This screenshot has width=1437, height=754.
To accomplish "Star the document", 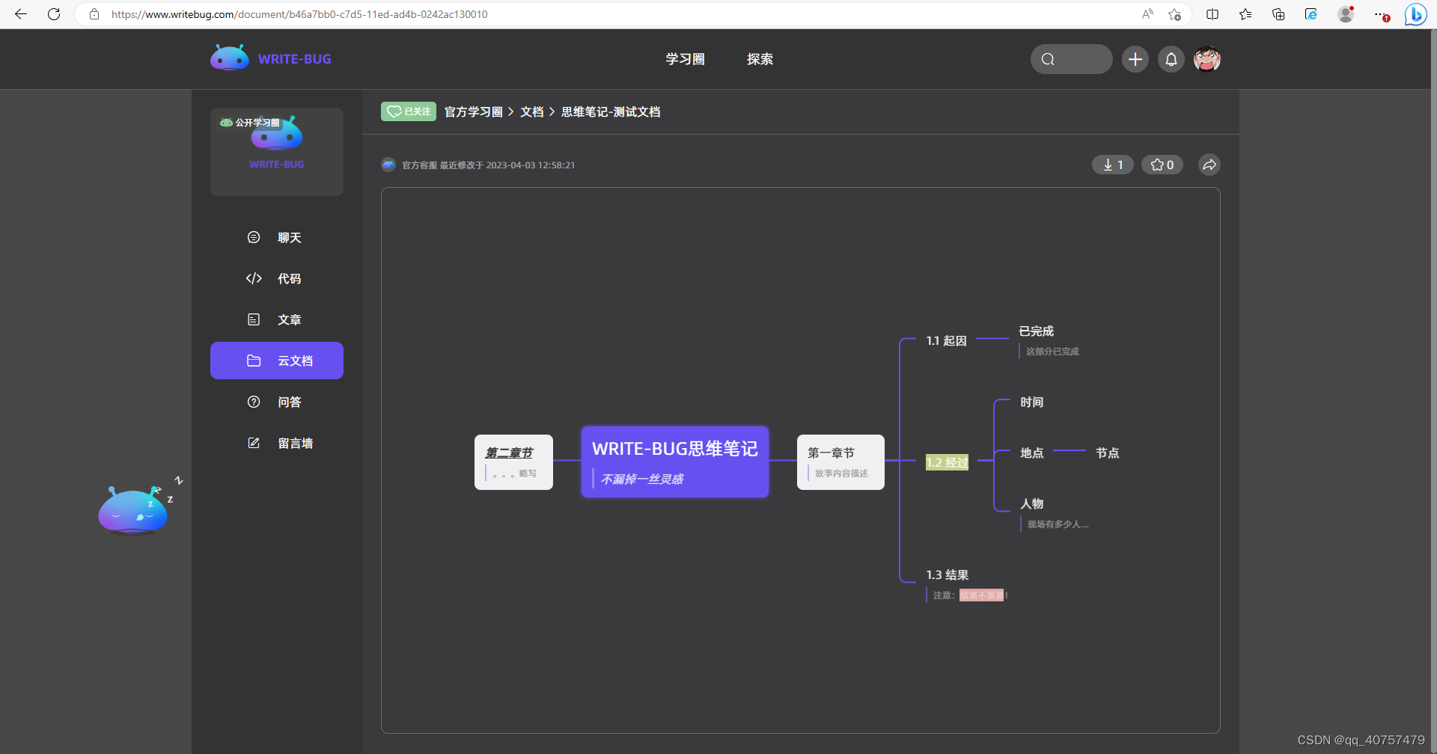I will (x=1162, y=165).
